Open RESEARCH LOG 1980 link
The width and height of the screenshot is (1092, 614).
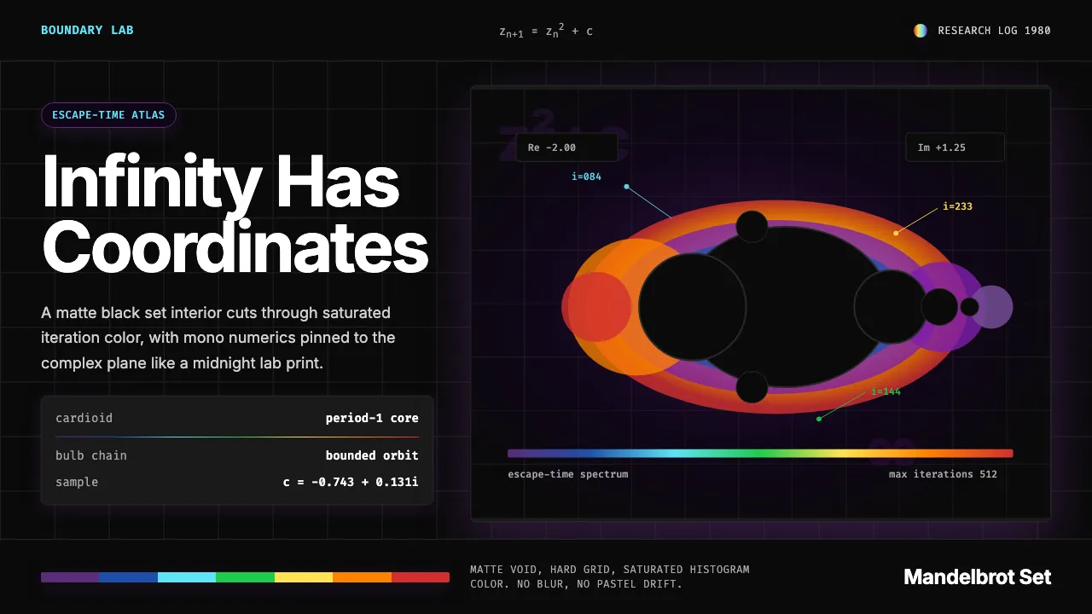pos(994,31)
